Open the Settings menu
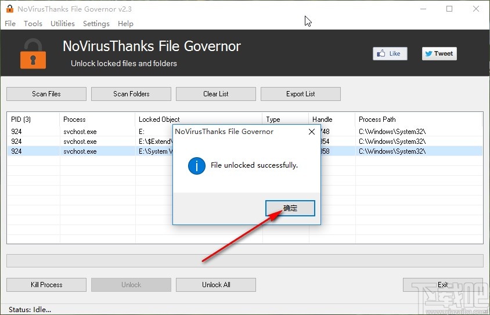Image resolution: width=490 pixels, height=315 pixels. 96,24
